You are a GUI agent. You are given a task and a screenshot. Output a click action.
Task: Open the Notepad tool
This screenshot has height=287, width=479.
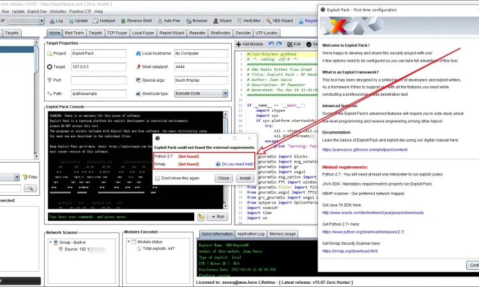[x=105, y=21]
